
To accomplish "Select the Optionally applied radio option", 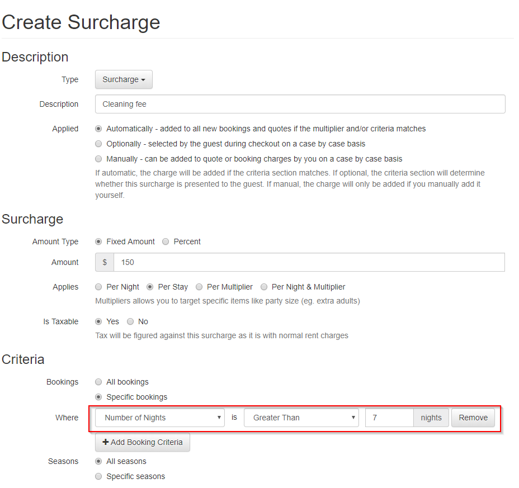I will click(98, 144).
